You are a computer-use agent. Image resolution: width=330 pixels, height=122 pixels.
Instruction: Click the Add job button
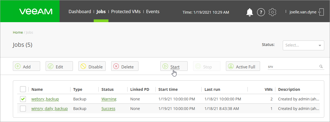[26, 66]
